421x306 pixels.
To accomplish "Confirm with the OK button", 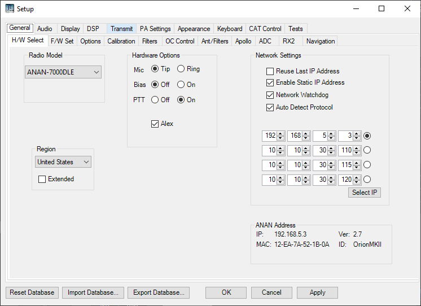I will [x=226, y=292].
